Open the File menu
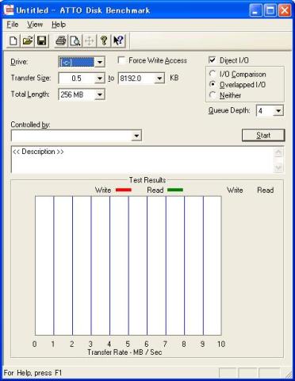The image size is (295, 381). tap(13, 25)
